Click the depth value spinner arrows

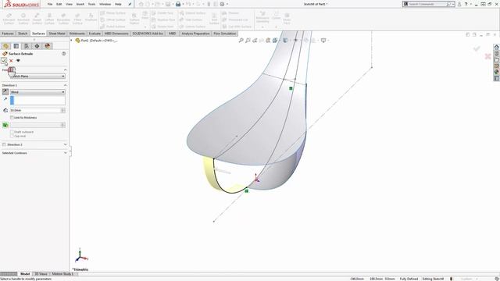pyautogui.click(x=63, y=110)
